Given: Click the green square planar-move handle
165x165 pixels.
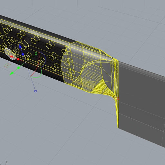Looking at the screenshot, I should pyautogui.click(x=36, y=53).
